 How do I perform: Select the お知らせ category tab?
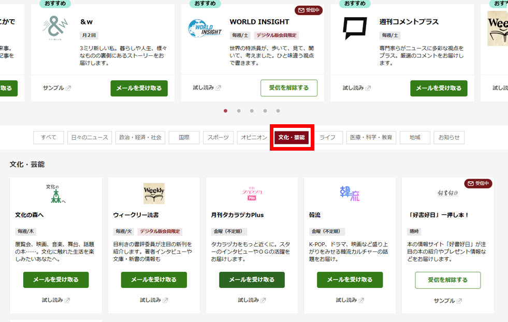[449, 137]
